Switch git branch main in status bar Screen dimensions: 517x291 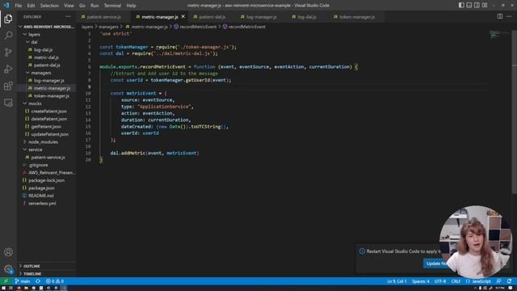[23, 281]
